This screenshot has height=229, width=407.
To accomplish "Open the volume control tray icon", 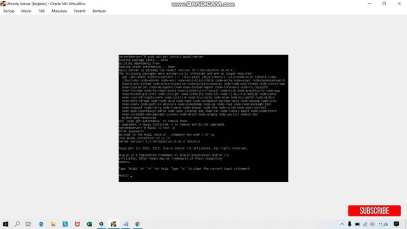I will 373,224.
